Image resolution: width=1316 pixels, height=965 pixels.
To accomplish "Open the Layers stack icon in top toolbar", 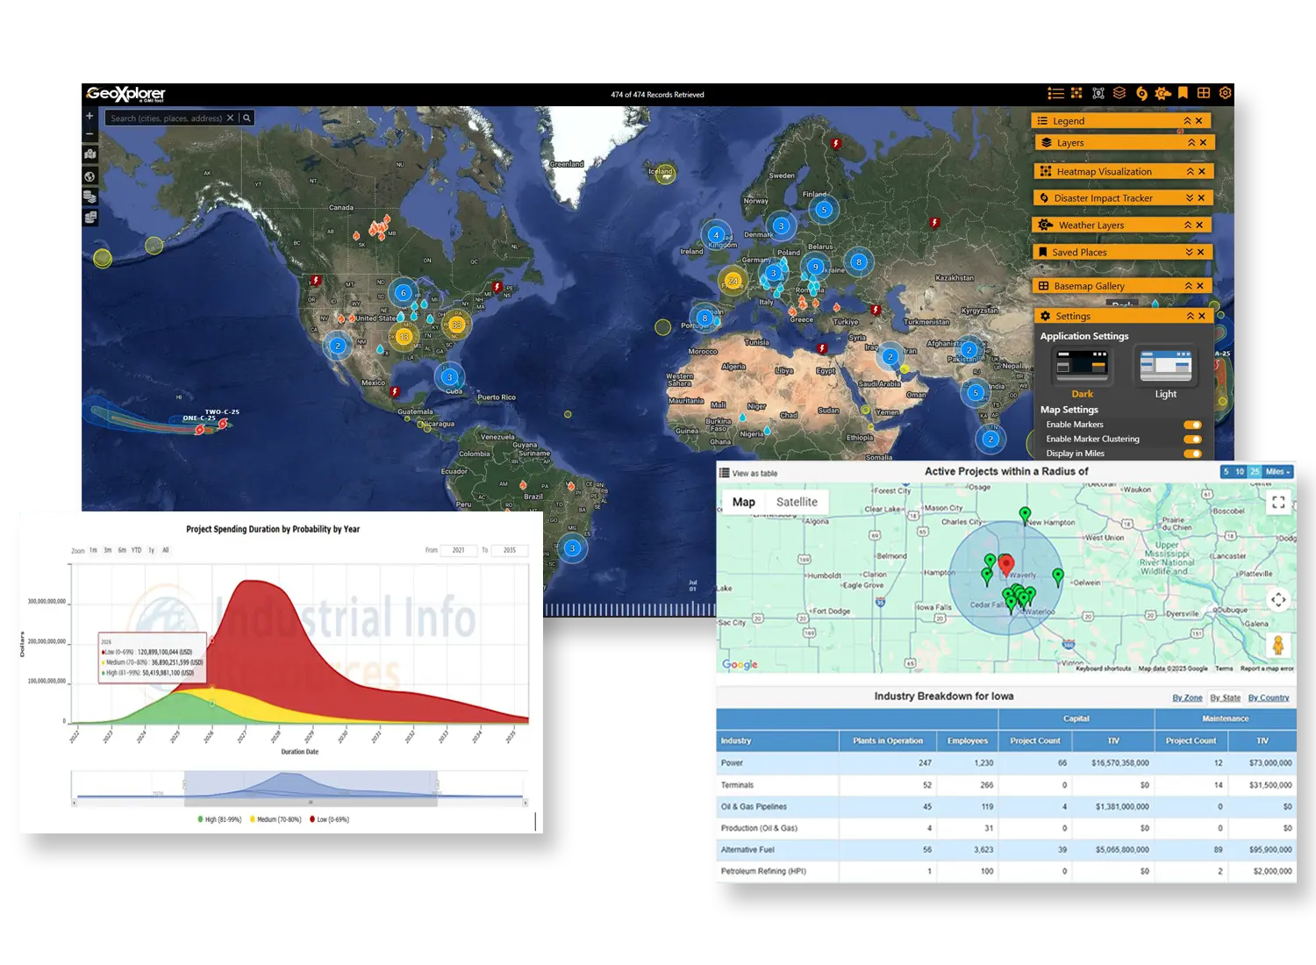I will coord(1119,93).
